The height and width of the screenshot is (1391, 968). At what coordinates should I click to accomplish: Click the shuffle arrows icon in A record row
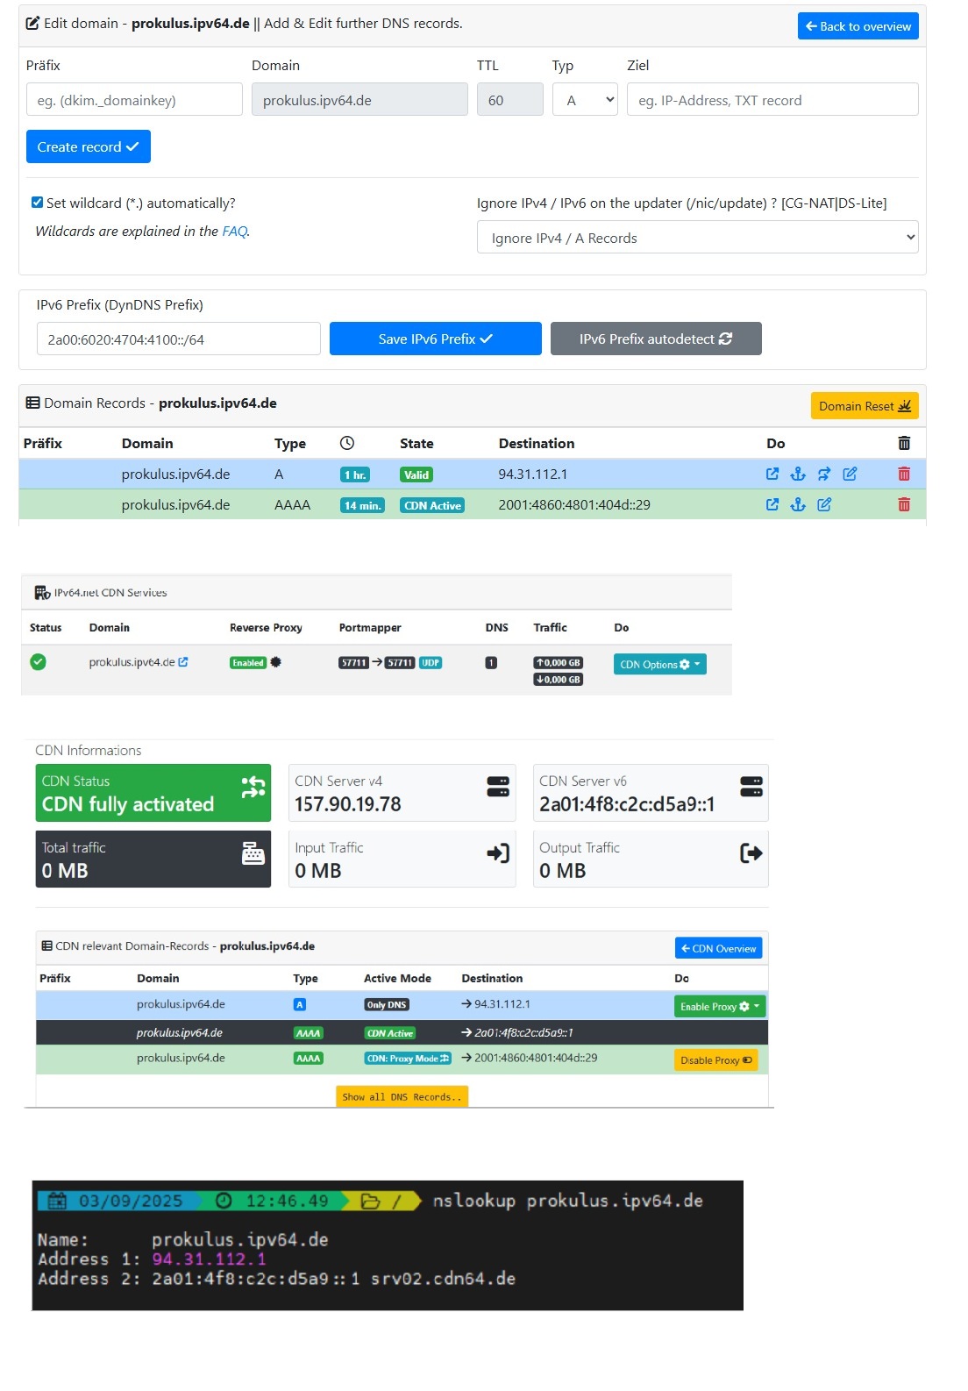824,474
